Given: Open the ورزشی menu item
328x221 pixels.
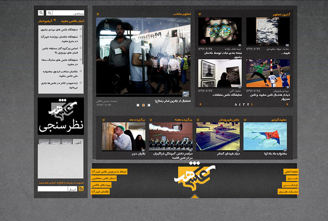Looking at the screenshot, I should (290, 185).
